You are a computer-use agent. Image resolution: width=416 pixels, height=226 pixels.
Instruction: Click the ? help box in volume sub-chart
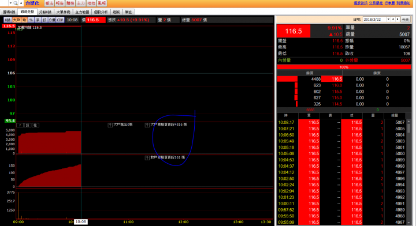pos(20,125)
